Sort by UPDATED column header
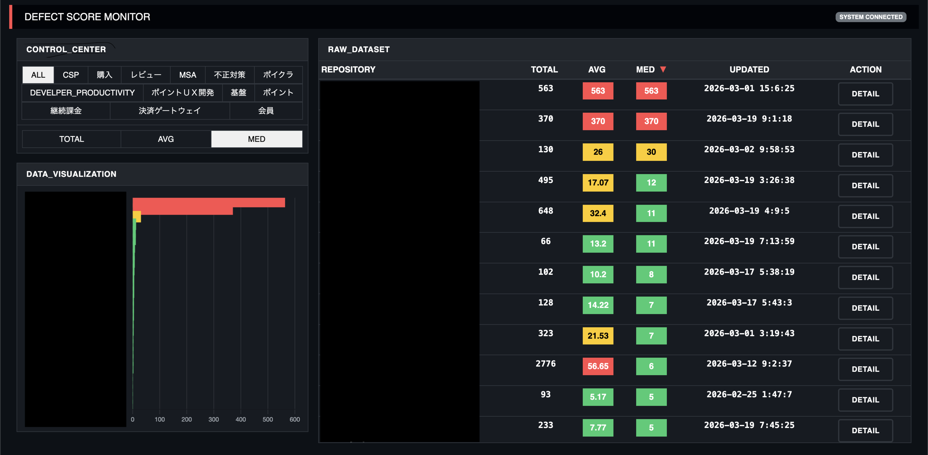The image size is (928, 455). (749, 69)
